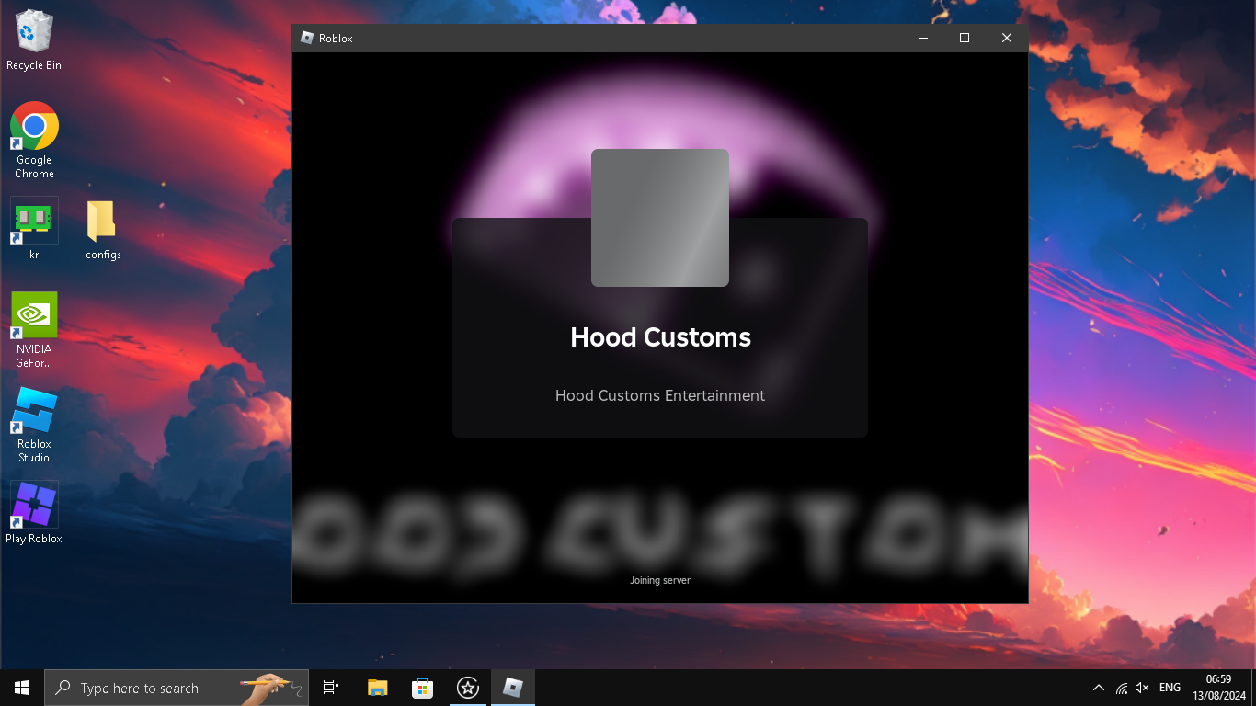Click the grey game thumbnail placeholder
This screenshot has height=706, width=1256.
(x=660, y=218)
